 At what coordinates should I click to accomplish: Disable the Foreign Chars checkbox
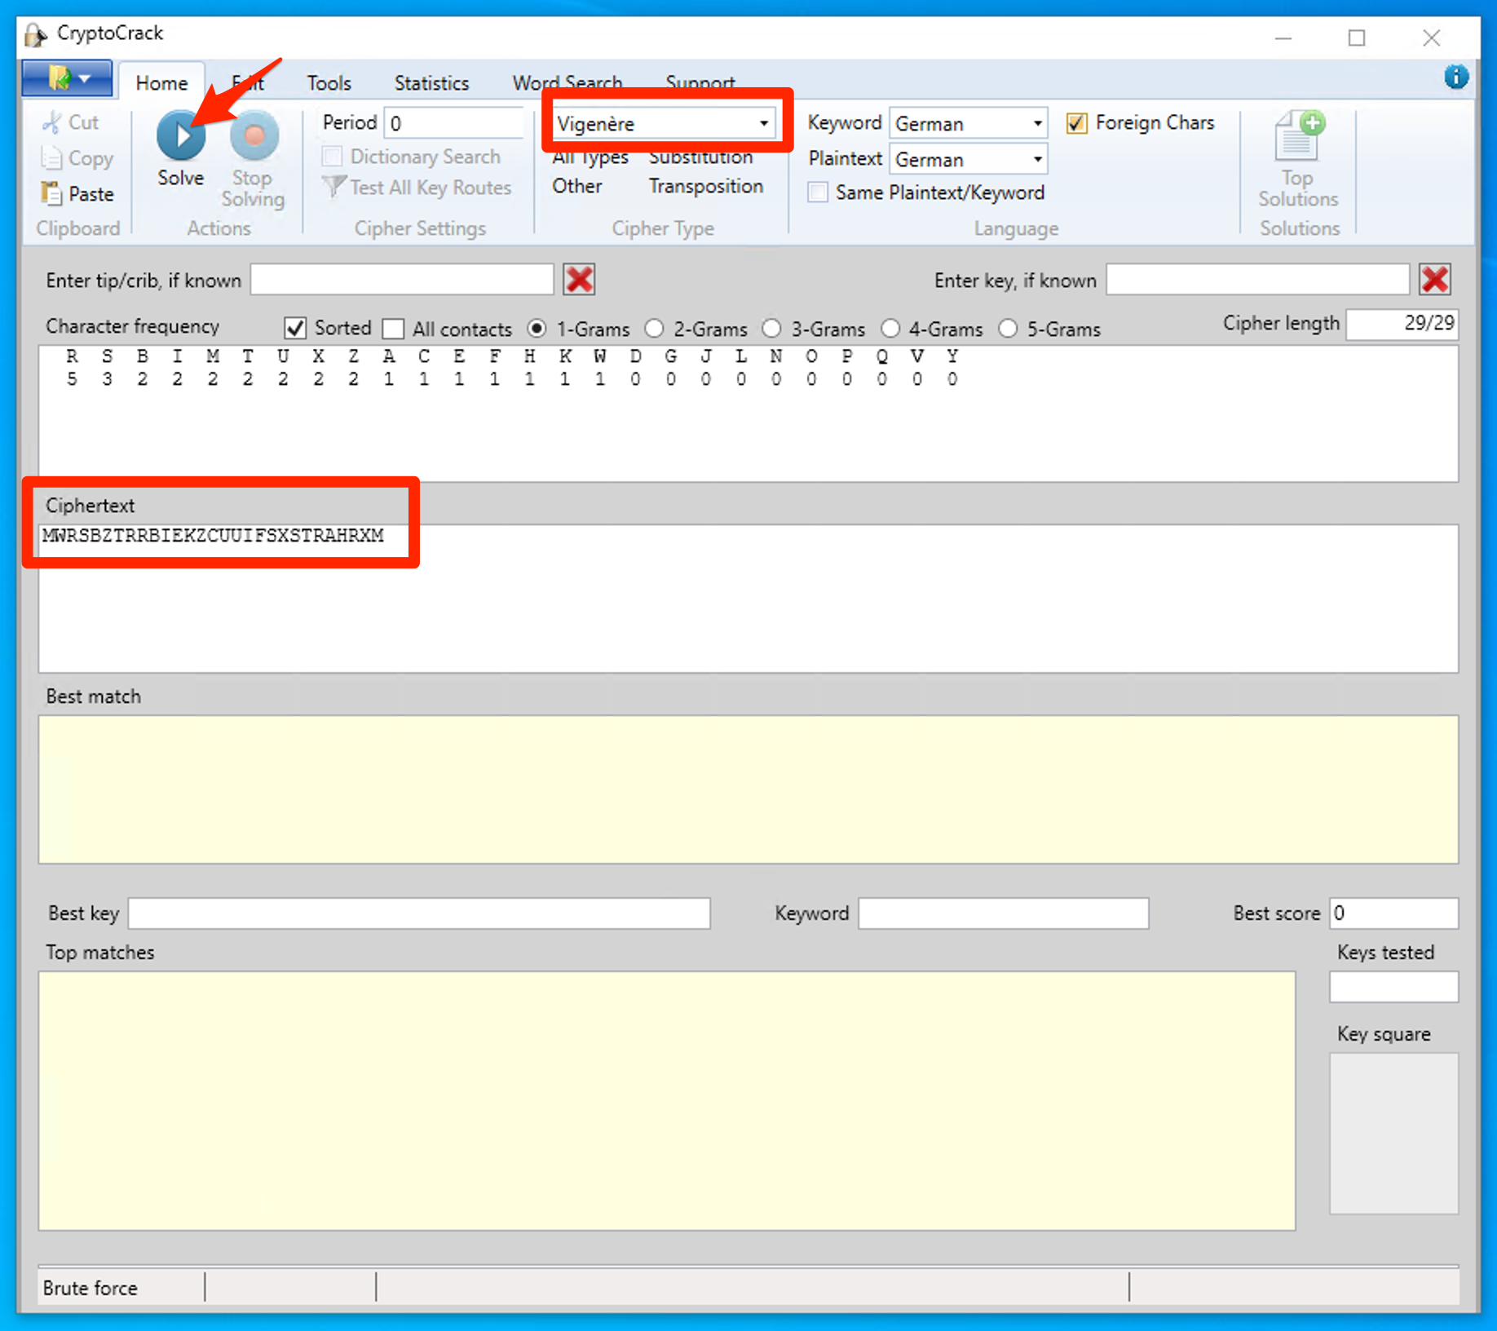coord(1077,123)
